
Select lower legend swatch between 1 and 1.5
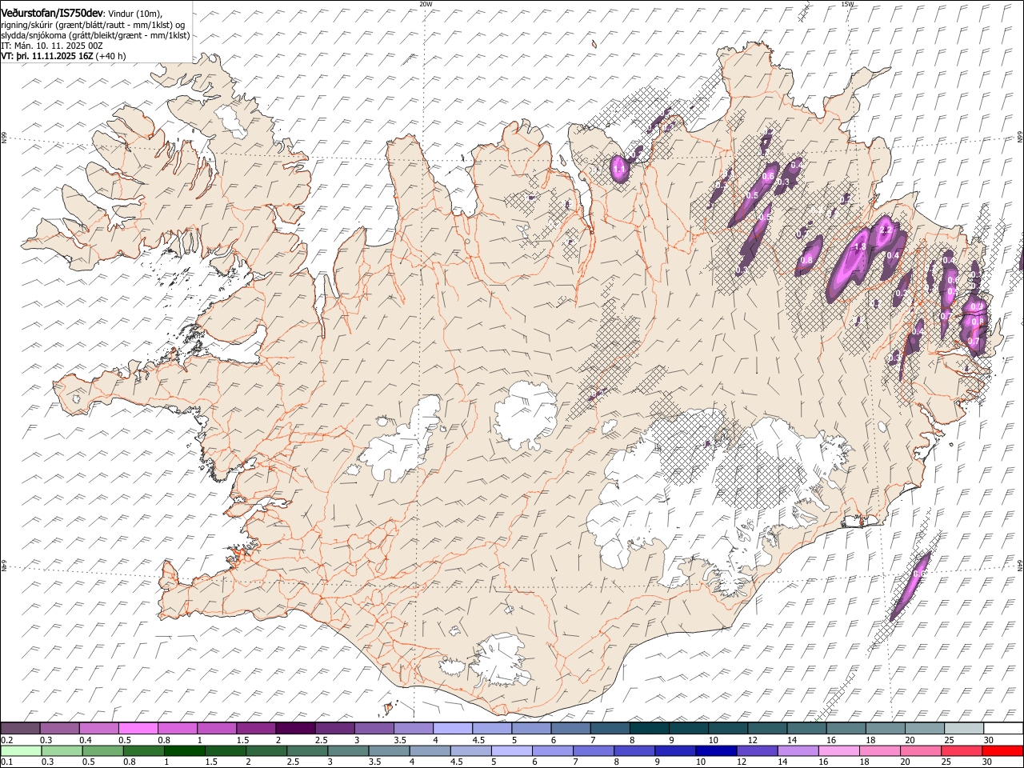pyautogui.click(x=185, y=750)
